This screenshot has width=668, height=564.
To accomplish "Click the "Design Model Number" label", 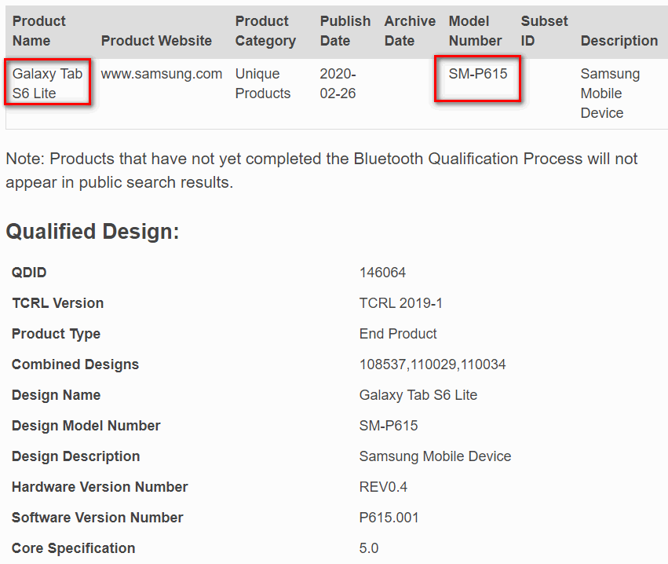I will point(86,426).
